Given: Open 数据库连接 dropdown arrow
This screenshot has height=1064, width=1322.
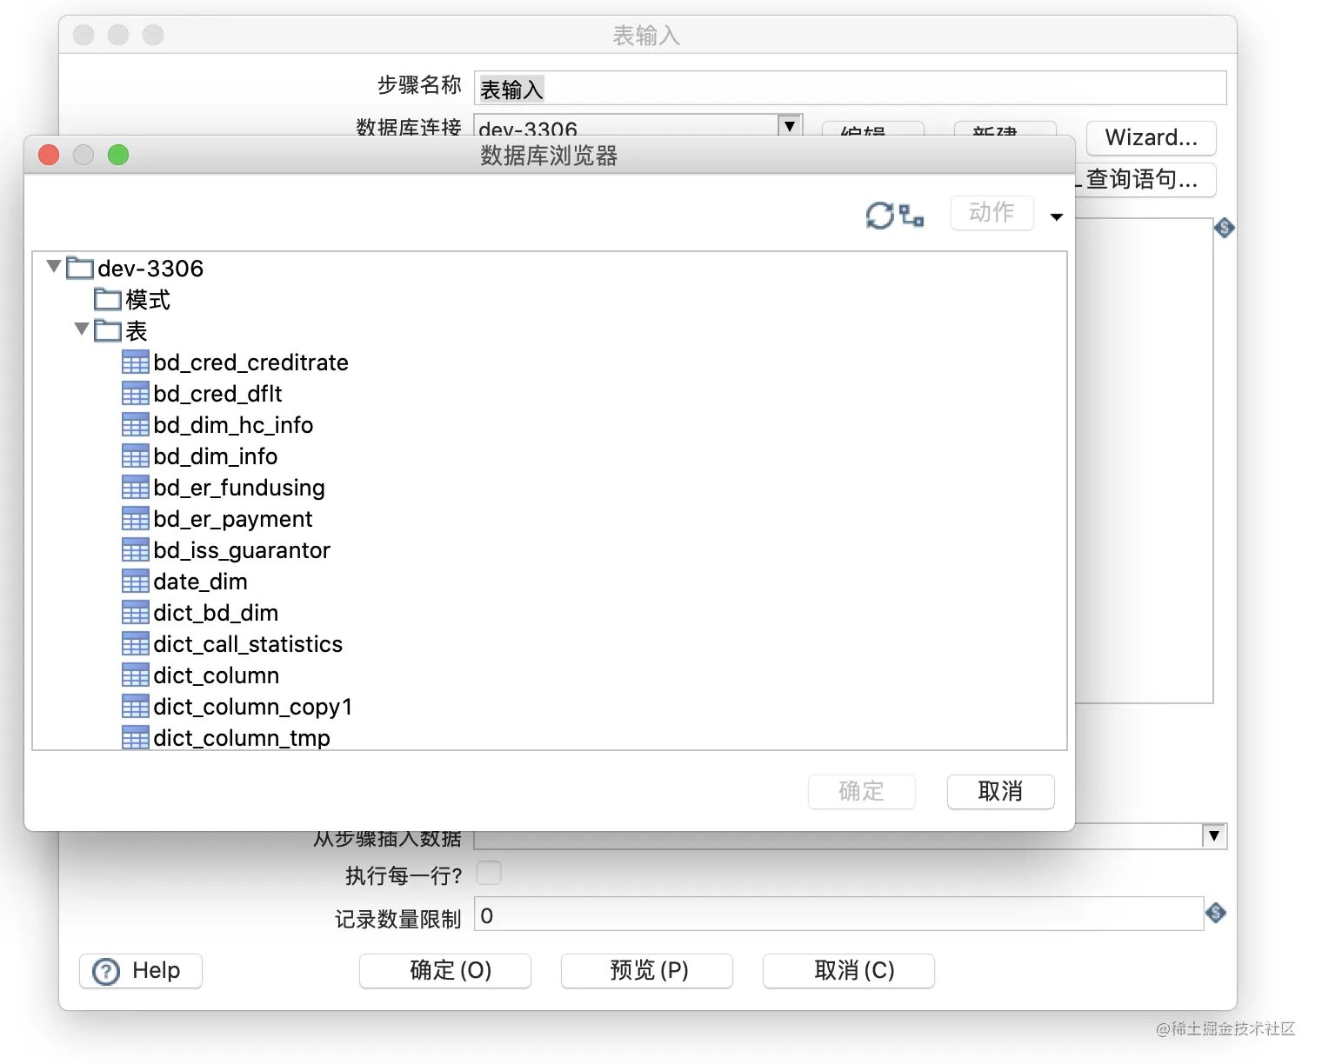Looking at the screenshot, I should [790, 125].
